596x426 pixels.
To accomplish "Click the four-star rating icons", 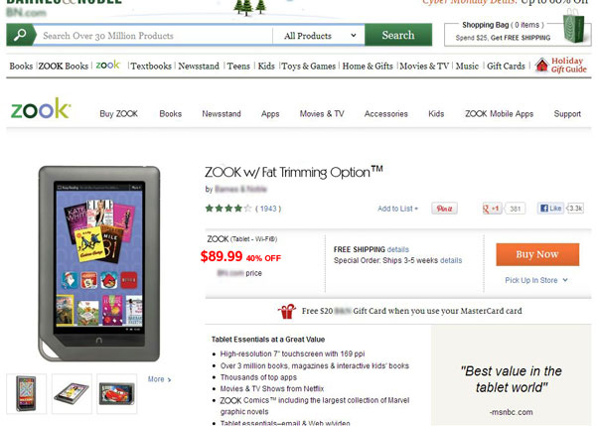I will (x=227, y=209).
